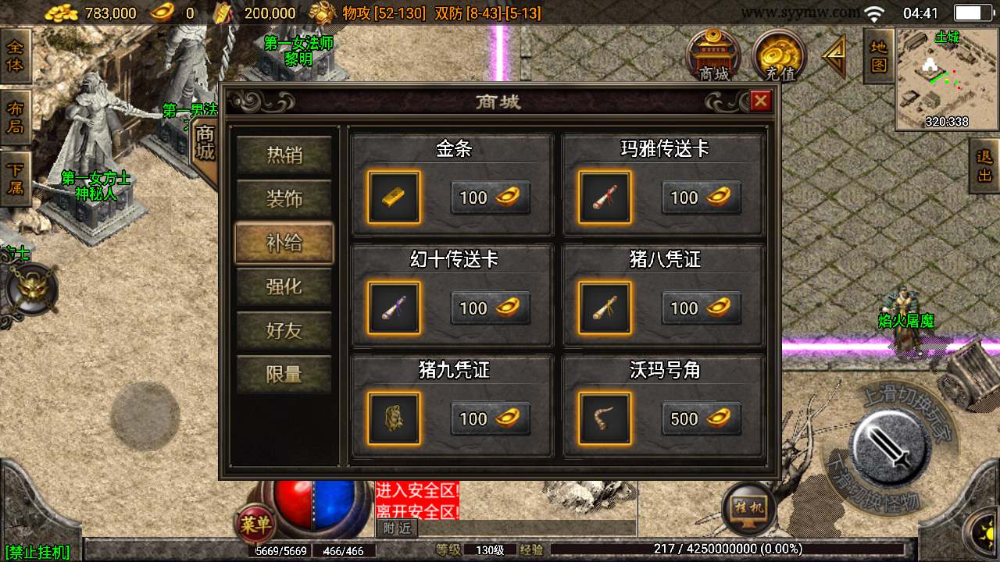1000x562 pixels.
Task: Buy 幻十传送卡 for 100 ingots
Action: (491, 308)
